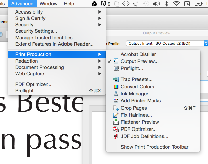
Task: Click the JDF Job Definitions icon
Action: (x=116, y=136)
